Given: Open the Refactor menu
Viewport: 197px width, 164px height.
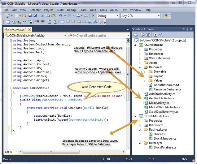Looking at the screenshot, I should [35, 10].
